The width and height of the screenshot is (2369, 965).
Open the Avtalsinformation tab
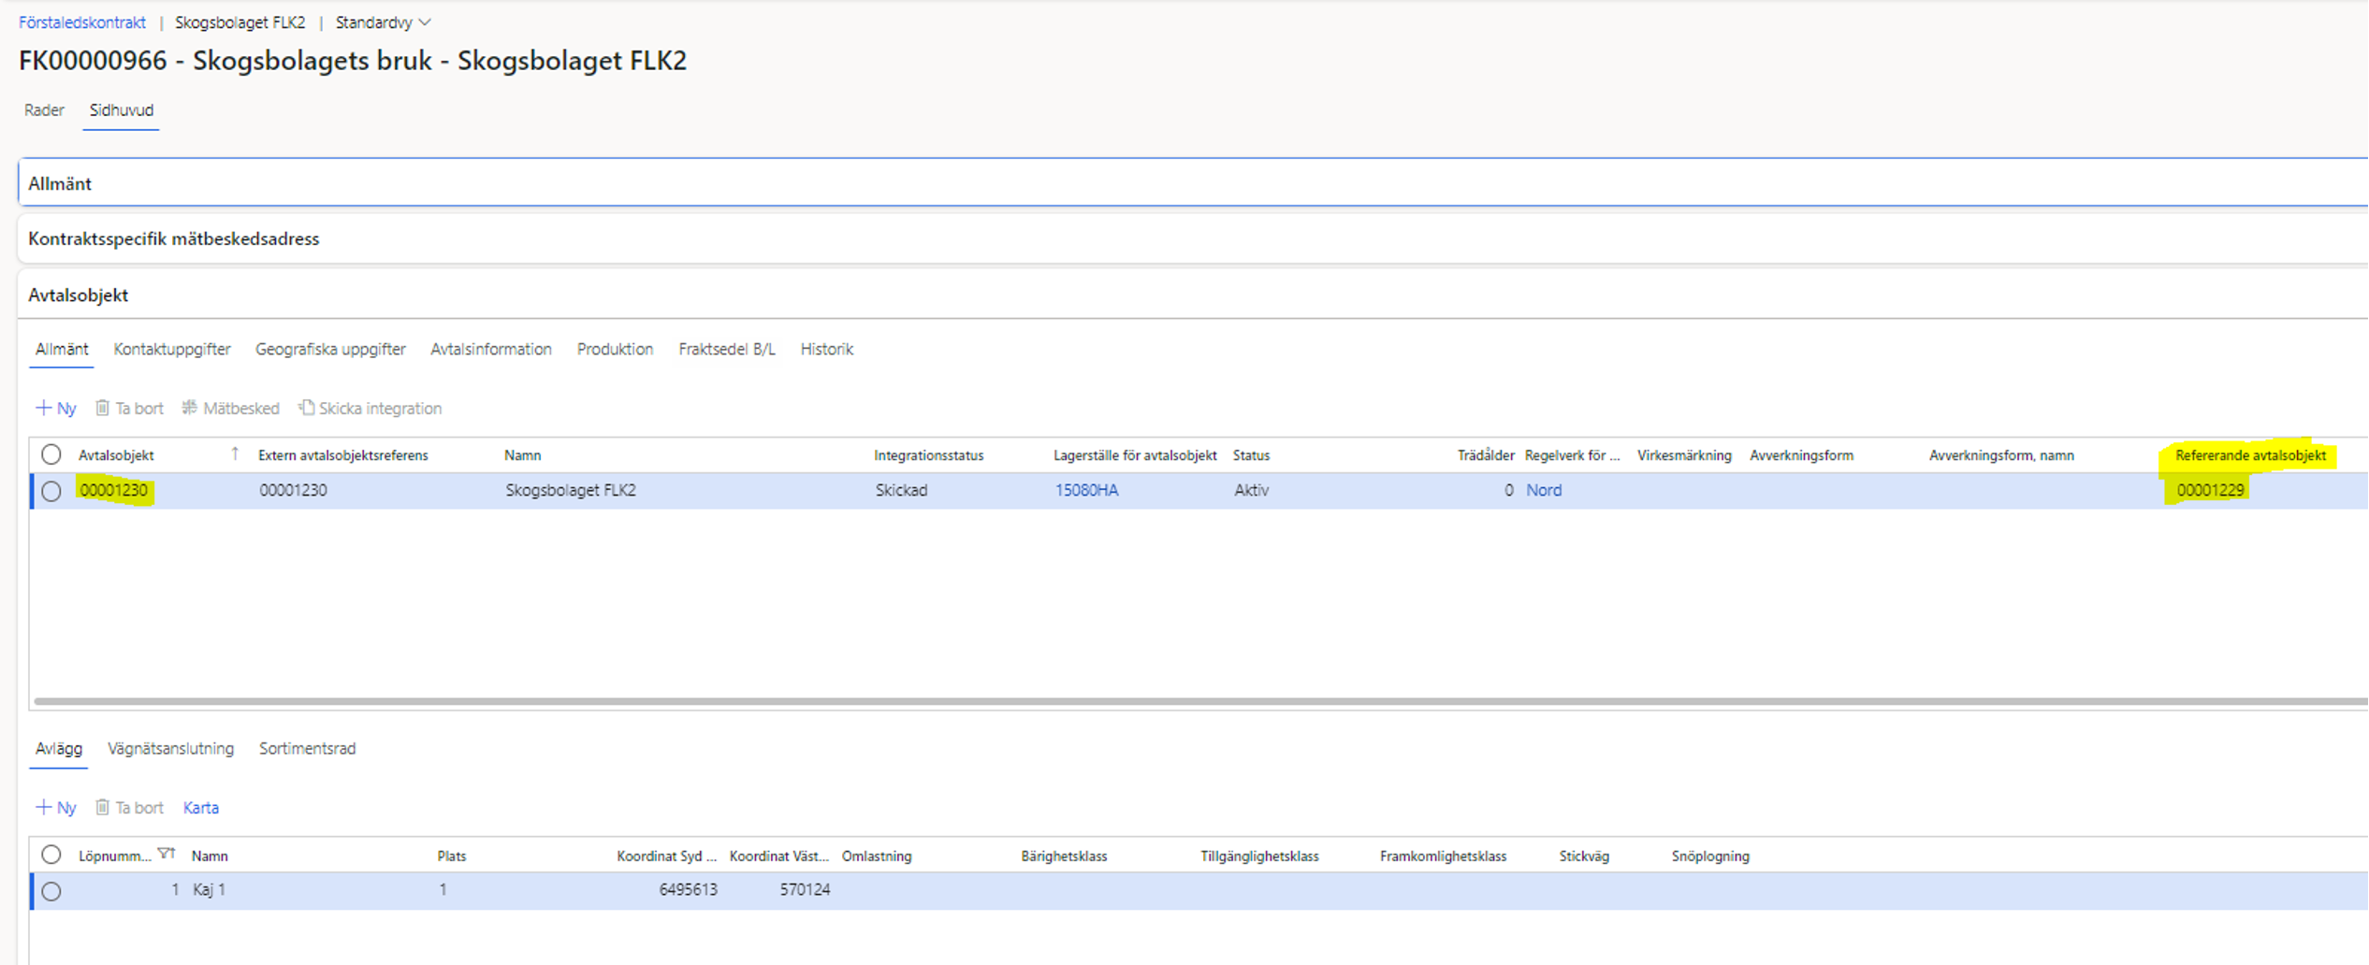click(491, 350)
